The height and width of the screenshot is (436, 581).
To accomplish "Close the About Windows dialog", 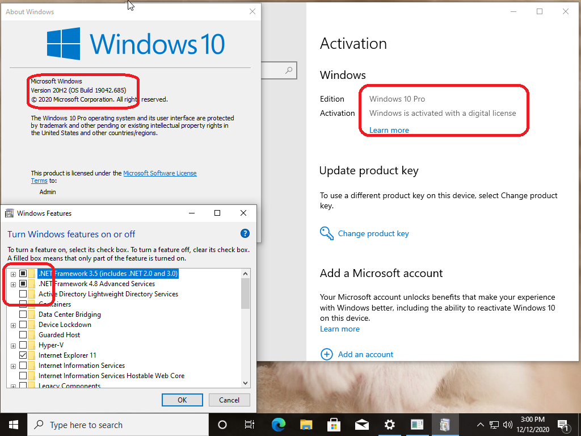I will [x=252, y=11].
